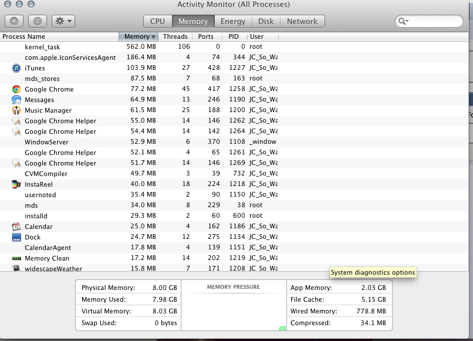Viewport: 473px width, 341px height.
Task: Click the 103.9 MB iTunes memory value
Action: click(x=141, y=67)
